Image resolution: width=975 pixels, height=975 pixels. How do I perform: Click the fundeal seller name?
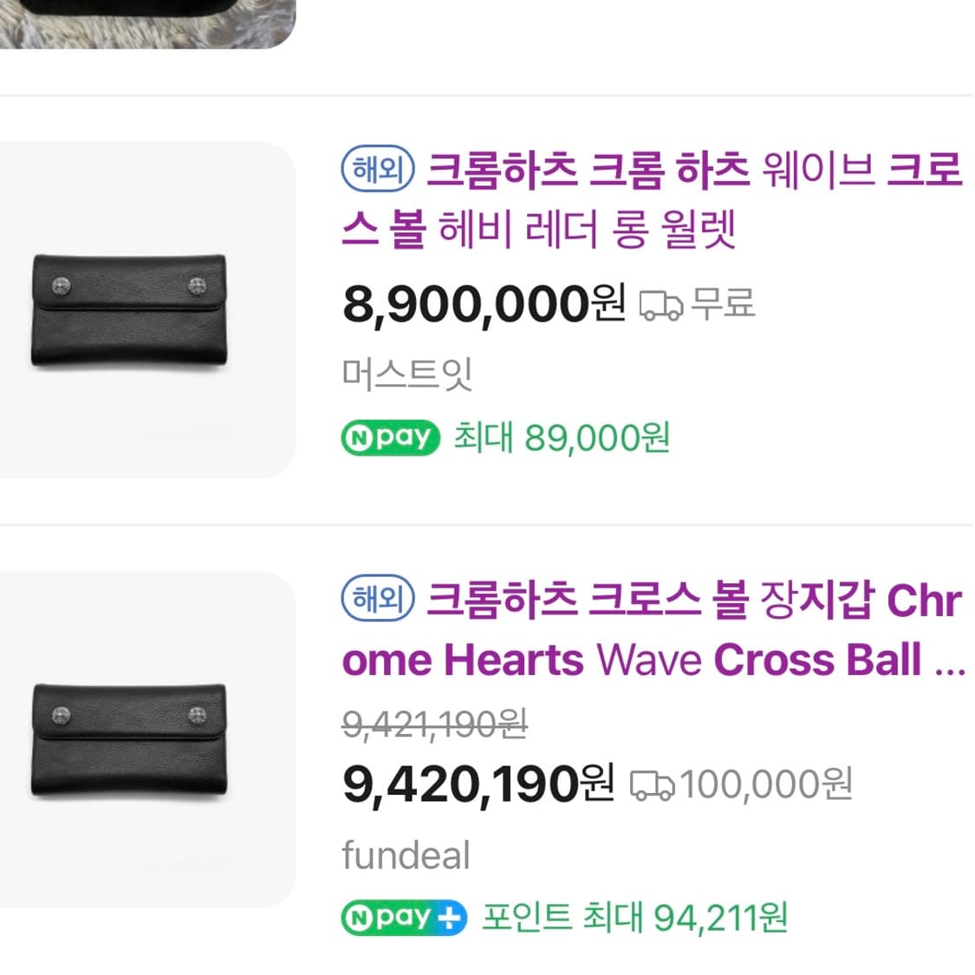click(404, 855)
